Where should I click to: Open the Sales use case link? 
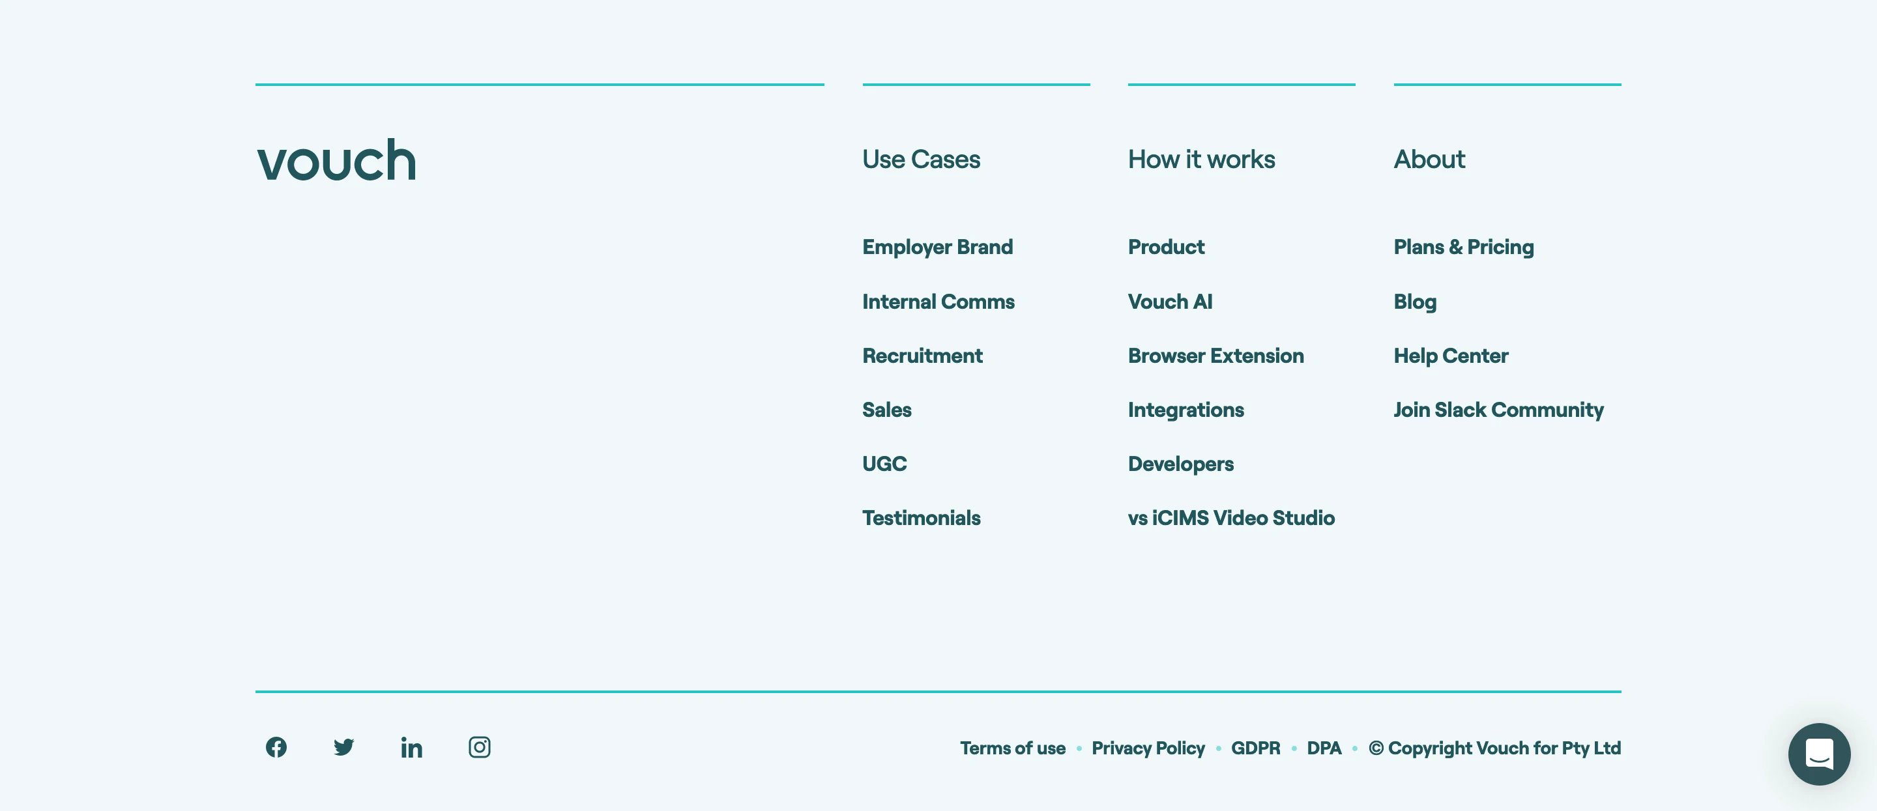887,409
